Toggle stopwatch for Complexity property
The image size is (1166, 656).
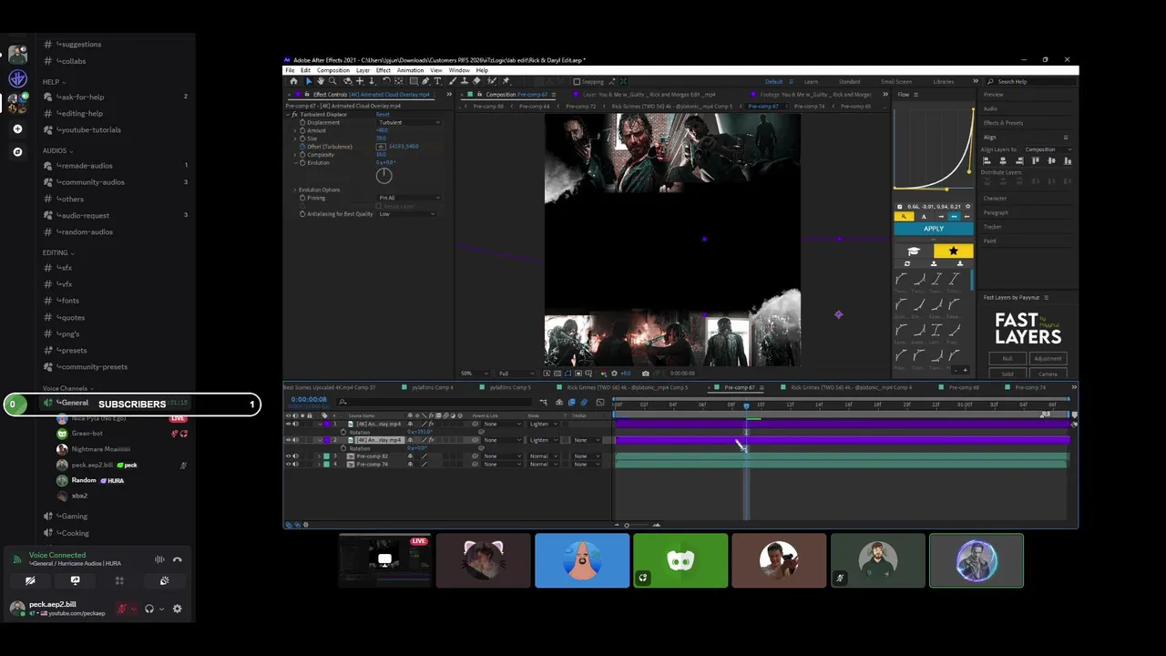click(x=302, y=155)
